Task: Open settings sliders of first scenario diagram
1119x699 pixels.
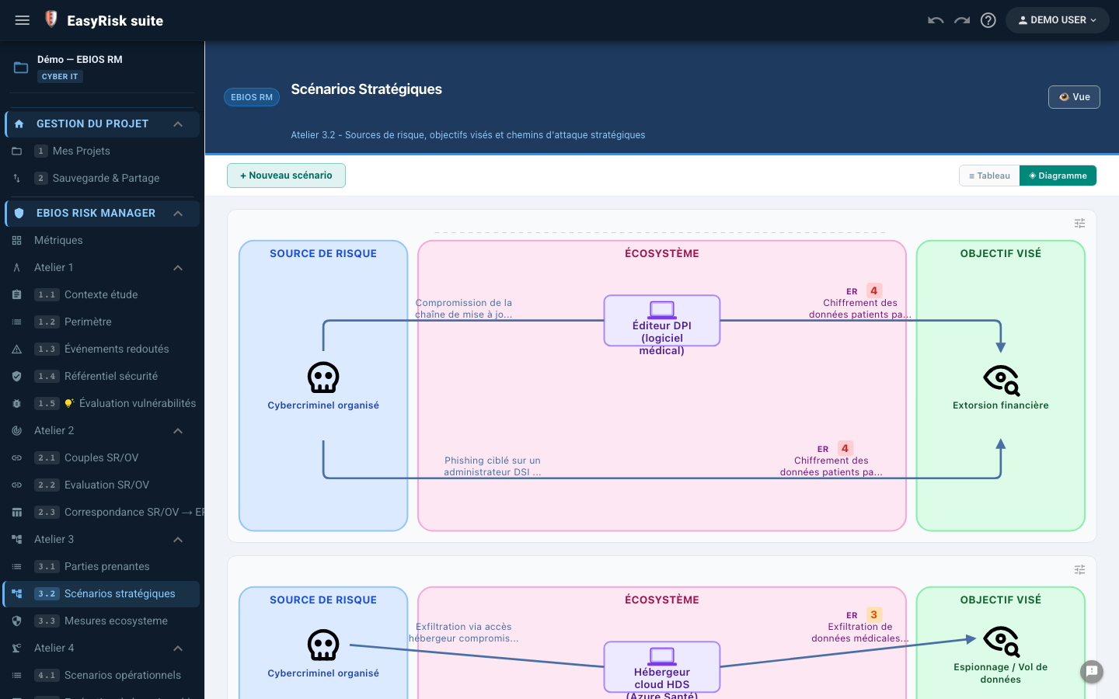Action: tap(1079, 223)
